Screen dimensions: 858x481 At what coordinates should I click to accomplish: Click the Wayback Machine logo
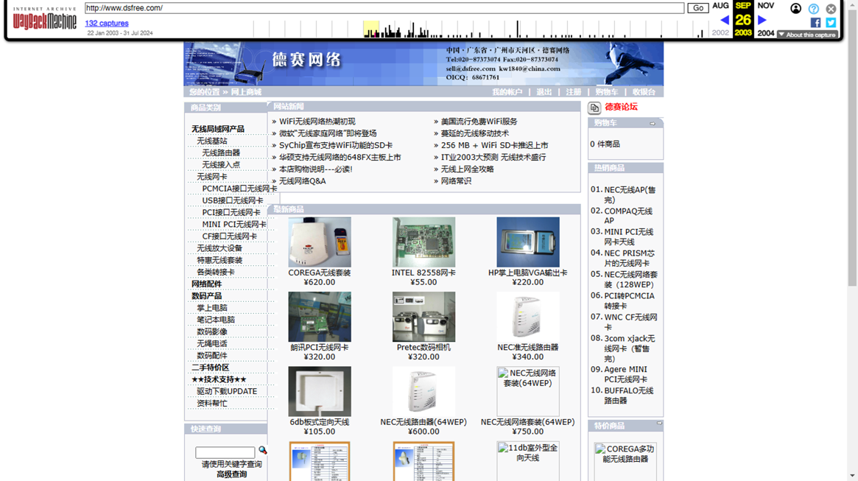44,20
